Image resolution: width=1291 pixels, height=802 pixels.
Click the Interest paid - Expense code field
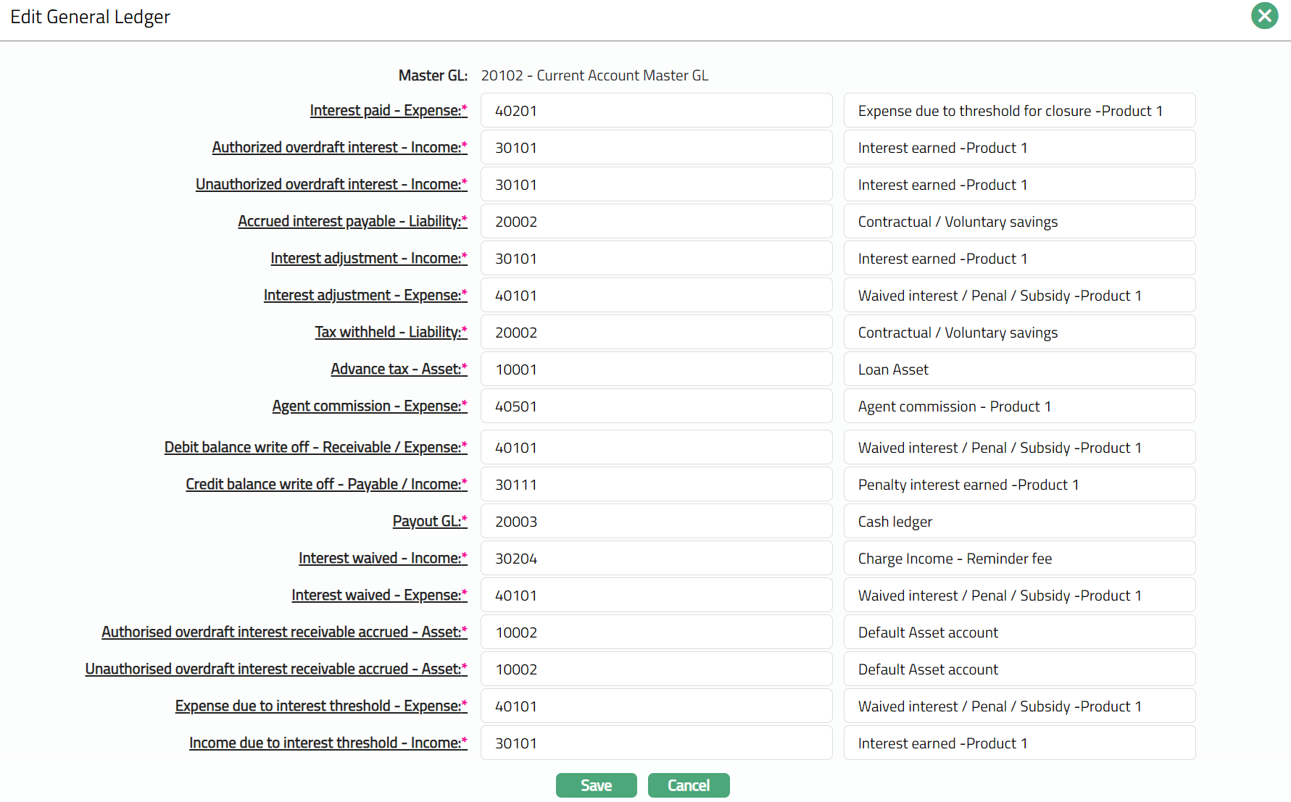656,111
